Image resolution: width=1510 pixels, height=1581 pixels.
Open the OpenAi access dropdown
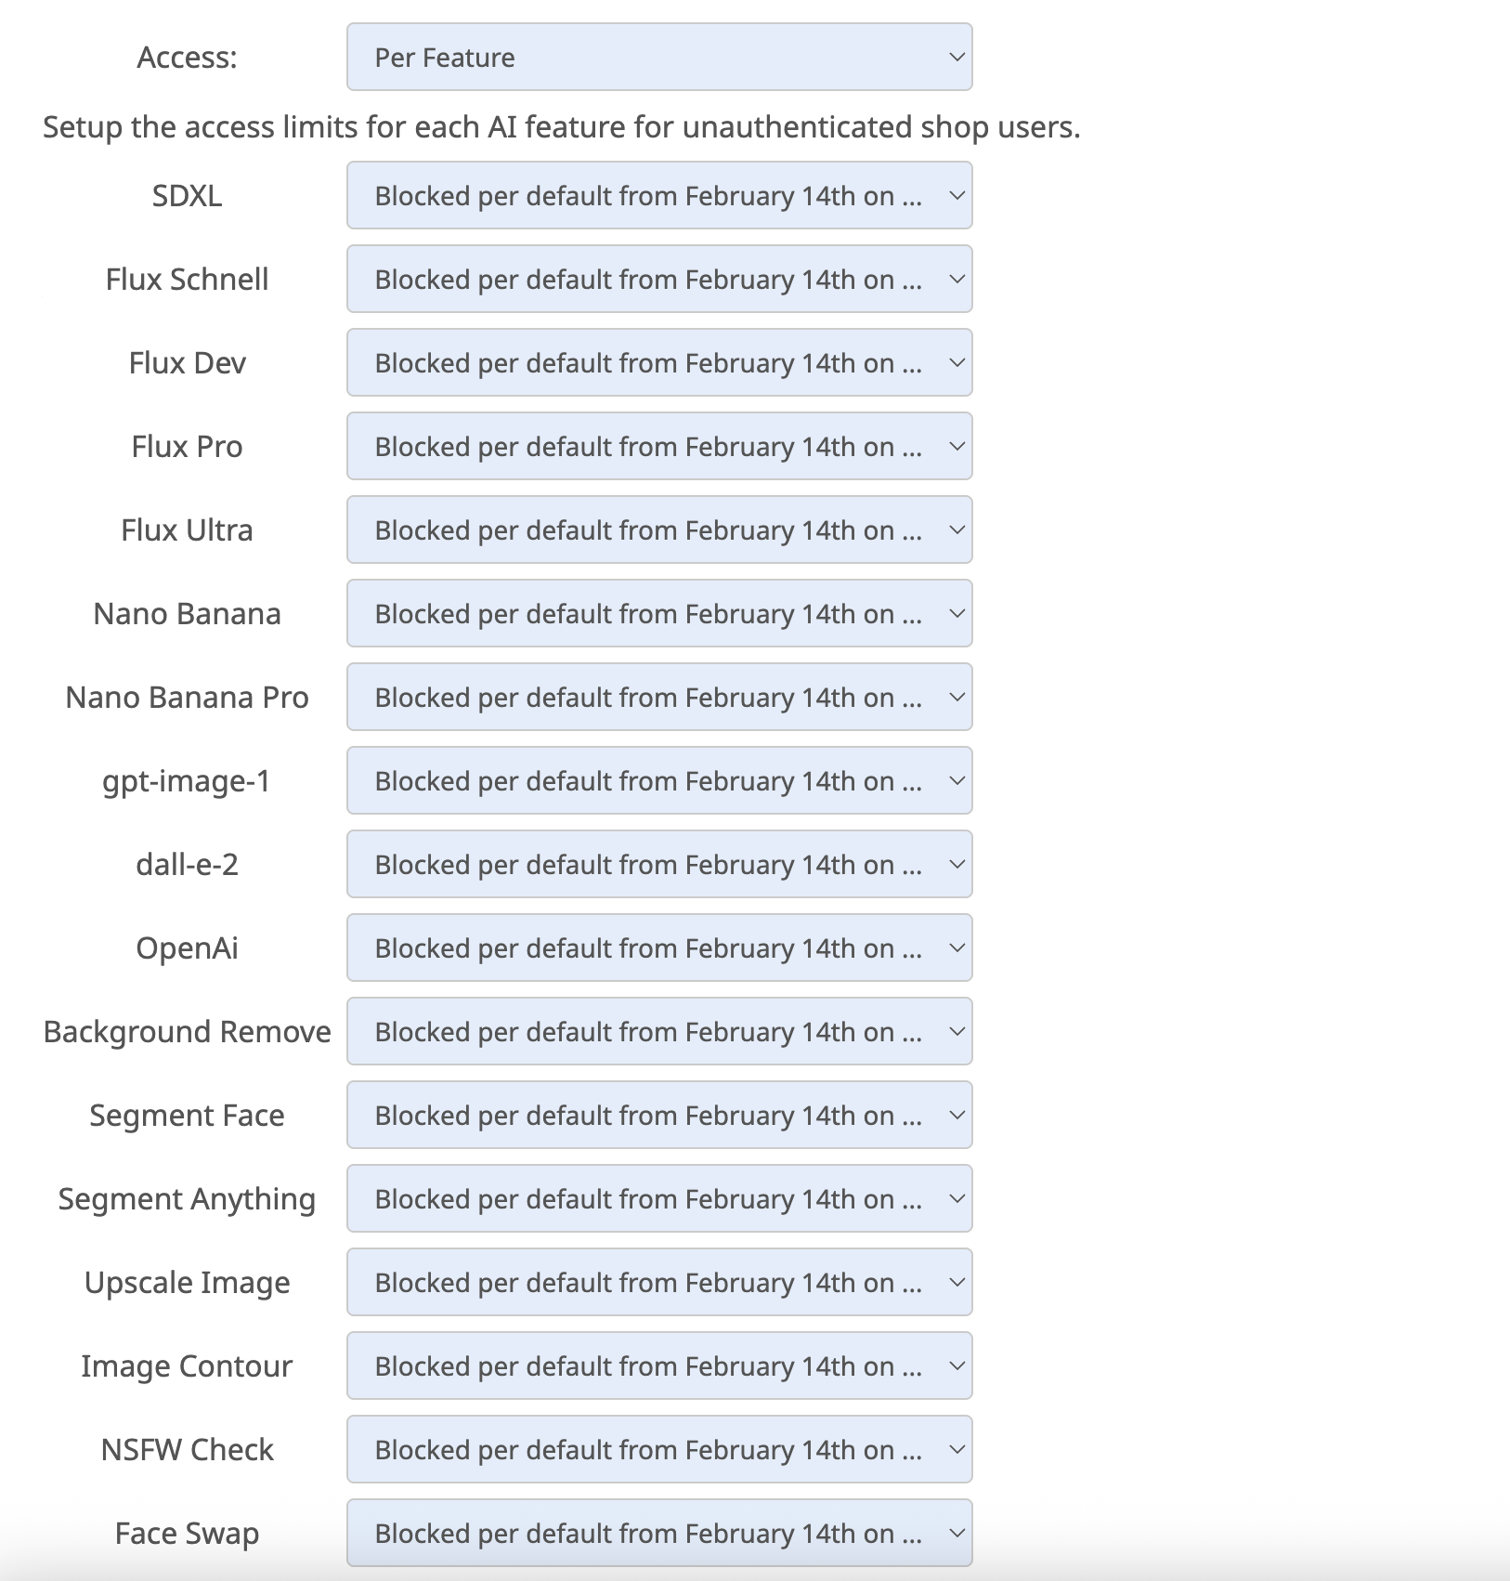coord(659,947)
